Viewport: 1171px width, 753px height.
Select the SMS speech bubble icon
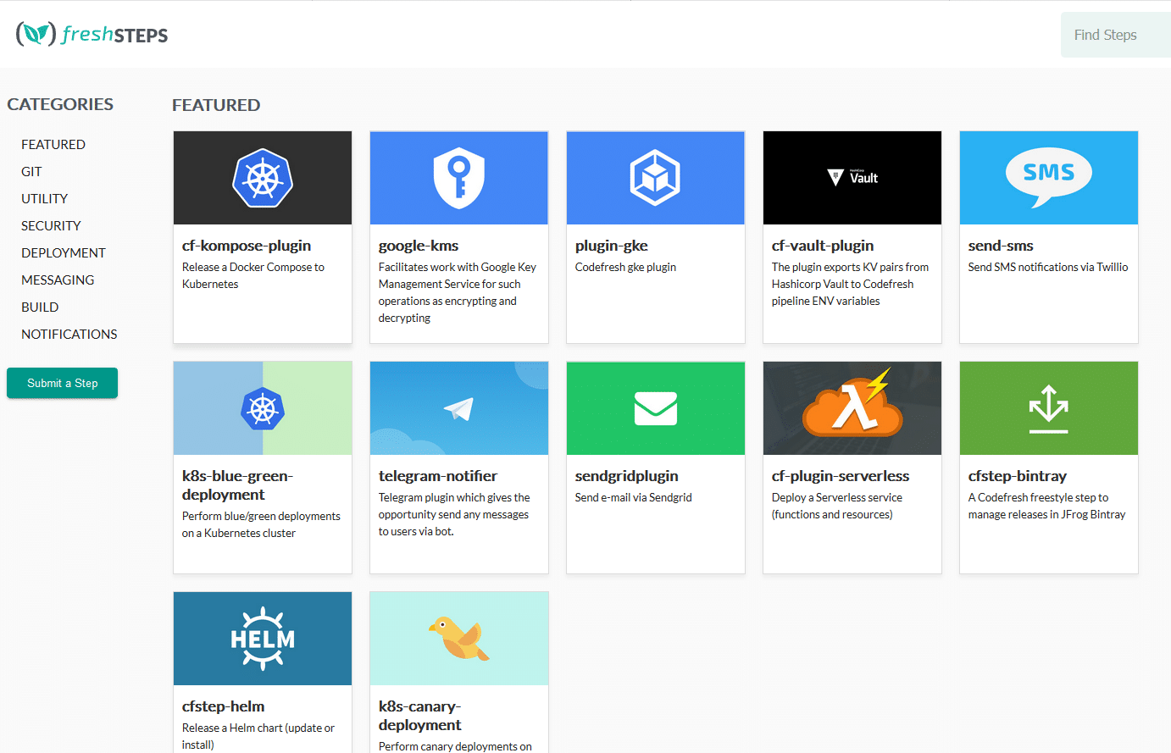click(1048, 177)
